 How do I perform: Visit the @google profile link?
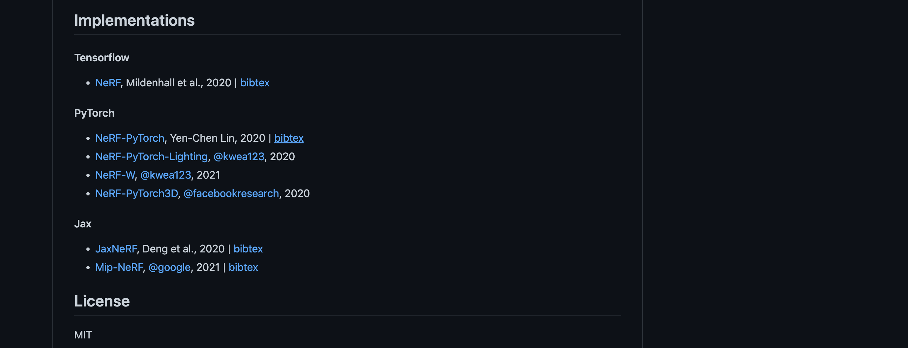click(x=169, y=267)
